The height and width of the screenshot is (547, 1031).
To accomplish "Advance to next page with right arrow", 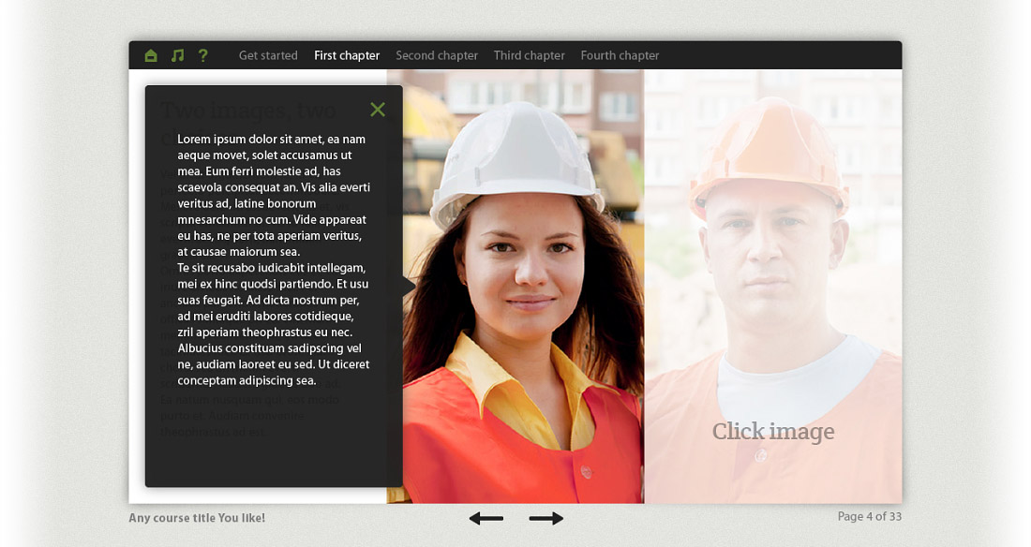I will [545, 518].
